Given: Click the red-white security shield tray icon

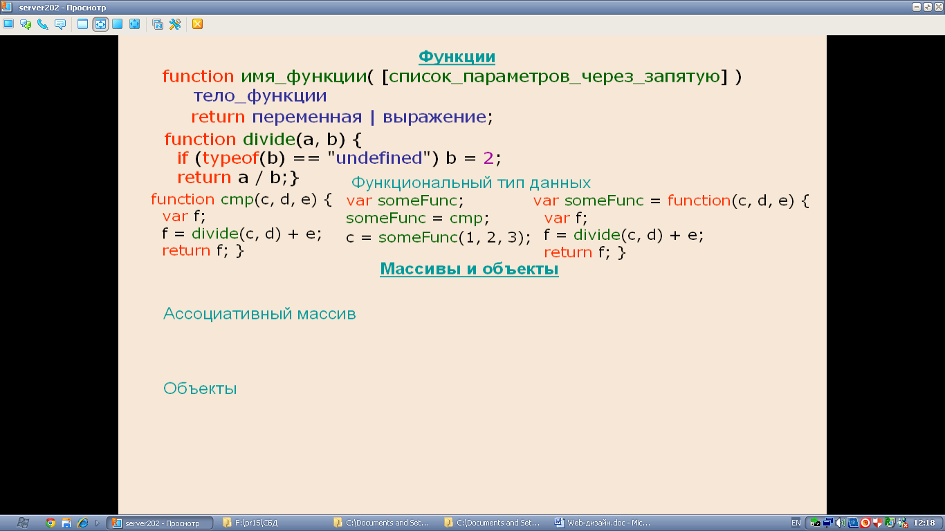Looking at the screenshot, I should pyautogui.click(x=877, y=523).
